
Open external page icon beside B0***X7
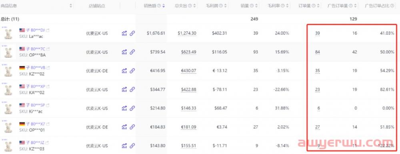(x=48, y=124)
